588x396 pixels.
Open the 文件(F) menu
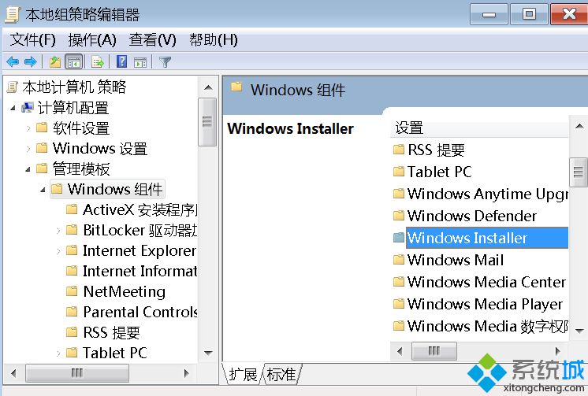[x=32, y=39]
